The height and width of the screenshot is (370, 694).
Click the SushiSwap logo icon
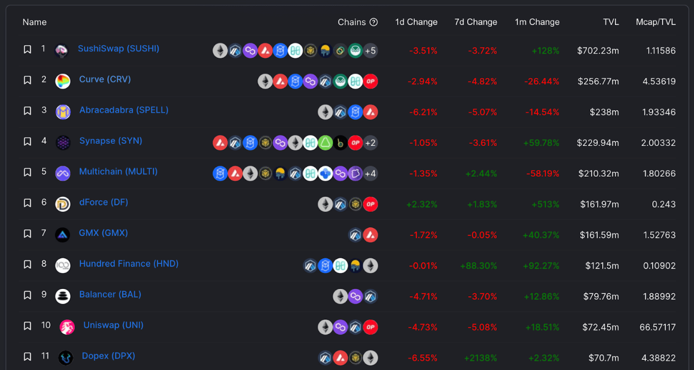pos(62,51)
